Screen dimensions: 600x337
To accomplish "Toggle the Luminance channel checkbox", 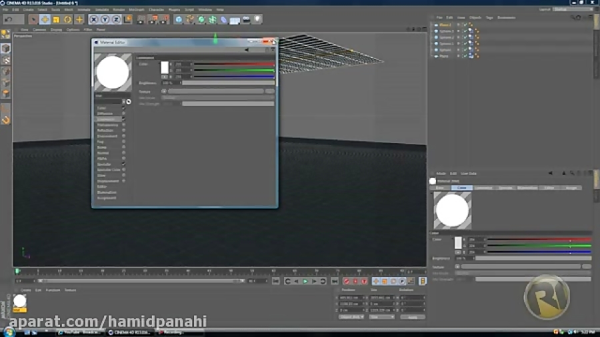I will (123, 119).
